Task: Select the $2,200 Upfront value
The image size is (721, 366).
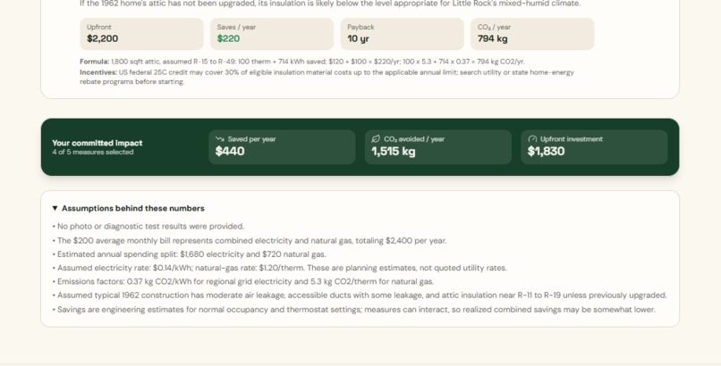Action: coord(103,38)
